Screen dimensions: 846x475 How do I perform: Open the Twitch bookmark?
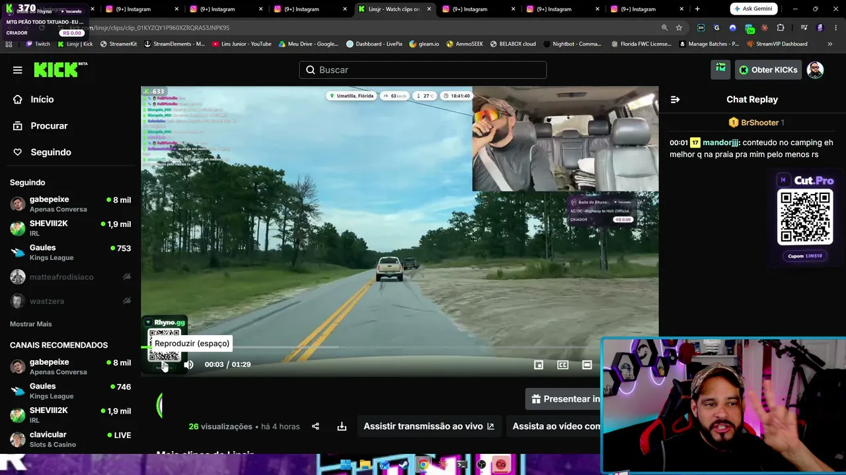pos(38,44)
